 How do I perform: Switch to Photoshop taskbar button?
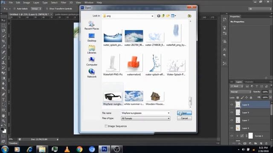point(104,149)
